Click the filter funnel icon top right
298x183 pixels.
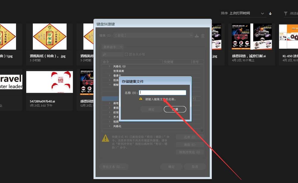point(285,13)
